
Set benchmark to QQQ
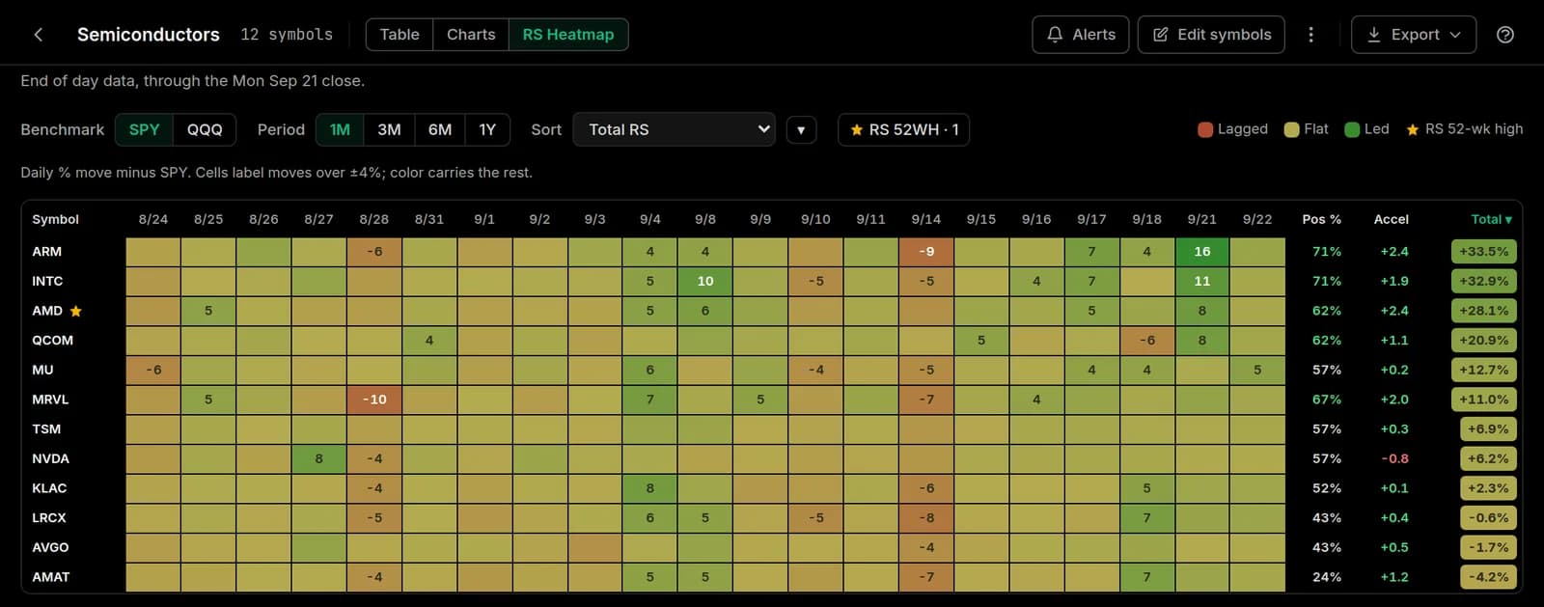click(x=205, y=129)
